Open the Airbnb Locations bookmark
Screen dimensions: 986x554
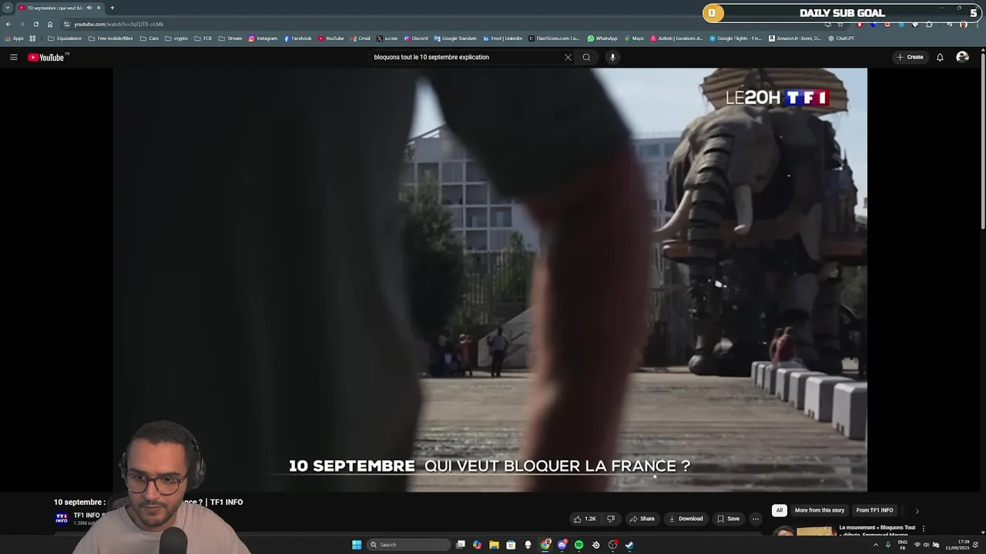pyautogui.click(x=676, y=38)
